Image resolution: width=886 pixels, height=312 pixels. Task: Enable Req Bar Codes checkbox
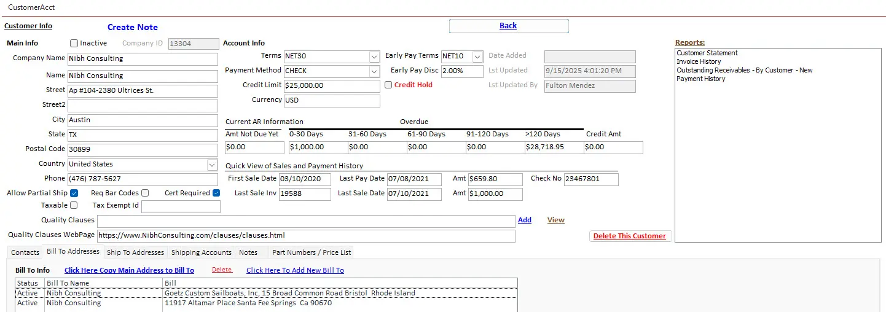(145, 193)
